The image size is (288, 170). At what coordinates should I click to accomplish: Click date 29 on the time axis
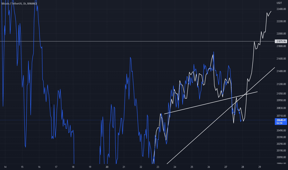point(260,167)
